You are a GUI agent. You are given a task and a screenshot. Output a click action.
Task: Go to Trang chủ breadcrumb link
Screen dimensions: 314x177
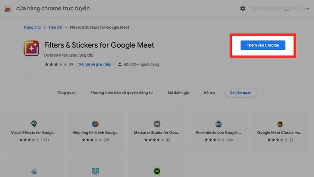[32, 27]
